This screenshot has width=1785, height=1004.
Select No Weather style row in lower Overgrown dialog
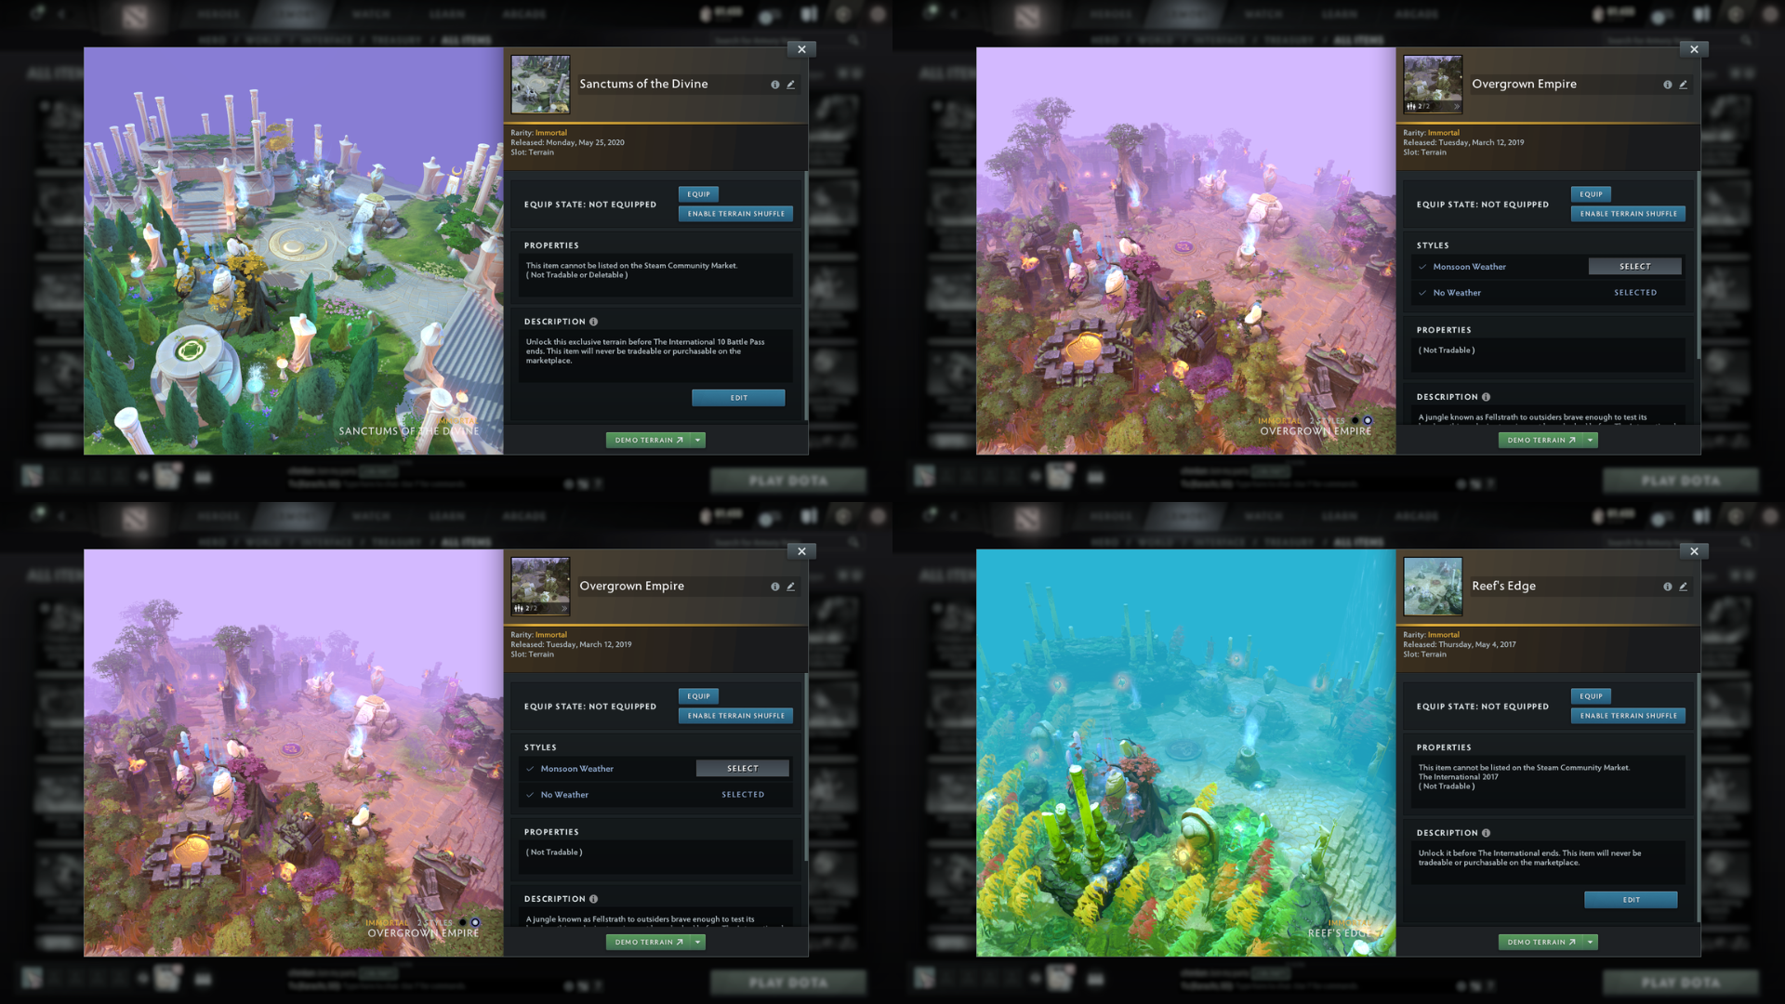pos(657,795)
